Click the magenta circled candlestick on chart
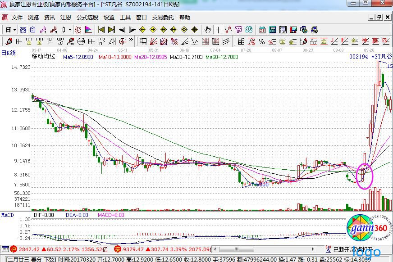This screenshot has width=393, height=262. click(x=364, y=176)
